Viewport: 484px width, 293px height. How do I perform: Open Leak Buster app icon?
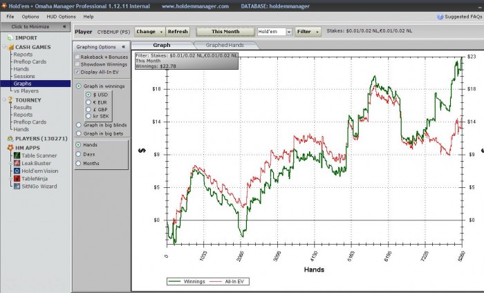coord(17,163)
